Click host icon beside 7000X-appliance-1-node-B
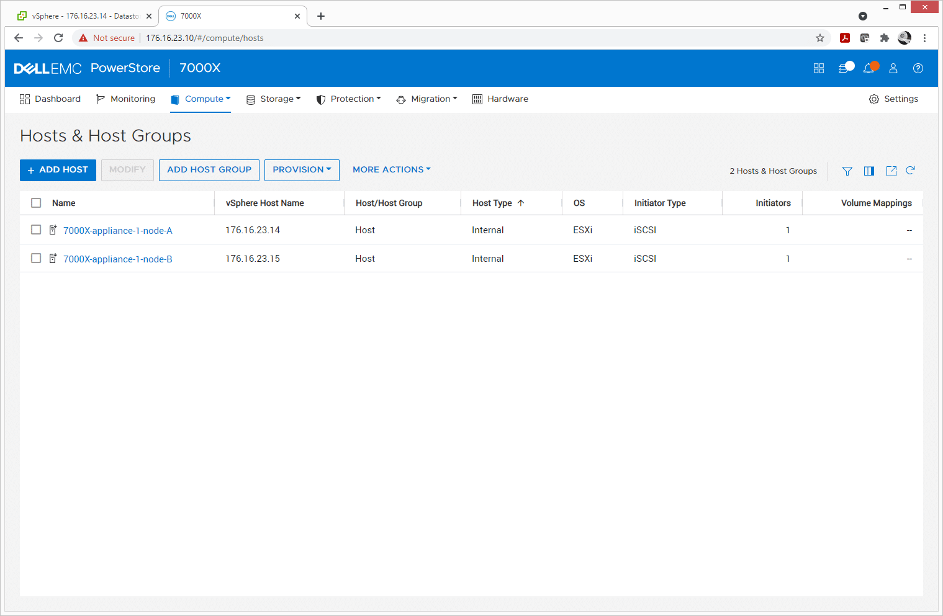 [53, 259]
